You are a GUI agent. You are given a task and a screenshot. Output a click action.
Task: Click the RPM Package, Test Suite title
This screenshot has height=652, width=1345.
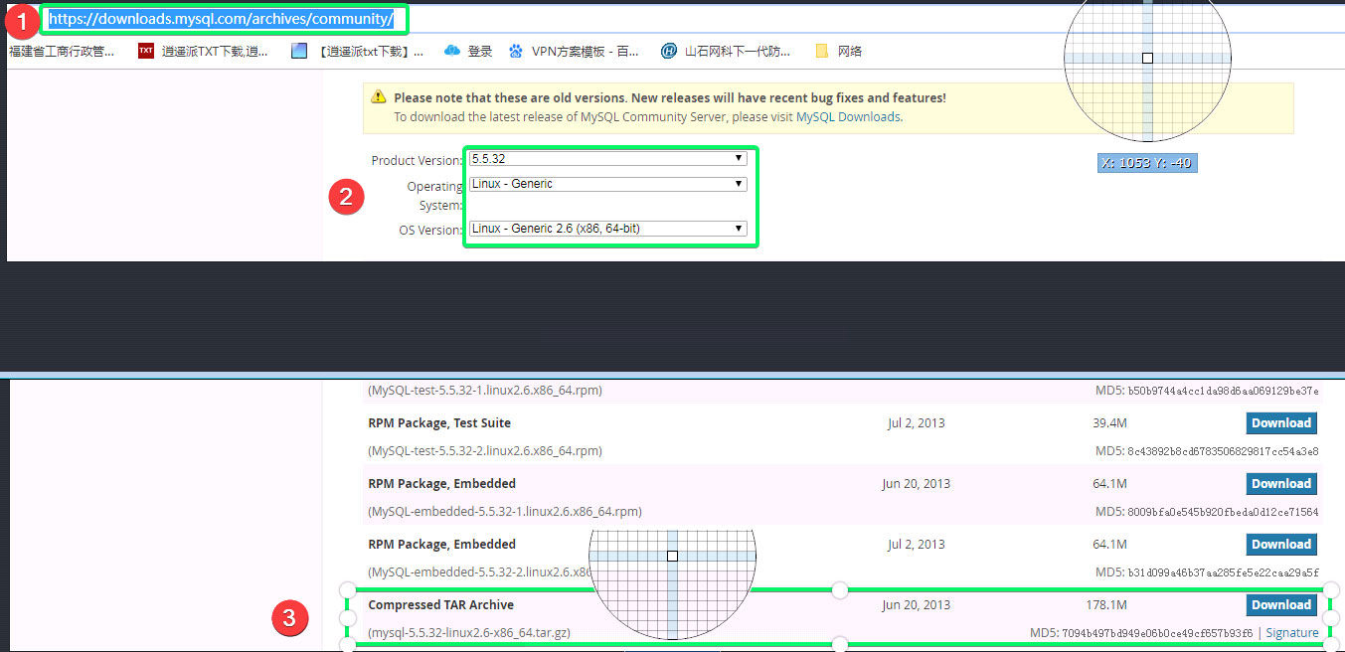[x=439, y=422]
